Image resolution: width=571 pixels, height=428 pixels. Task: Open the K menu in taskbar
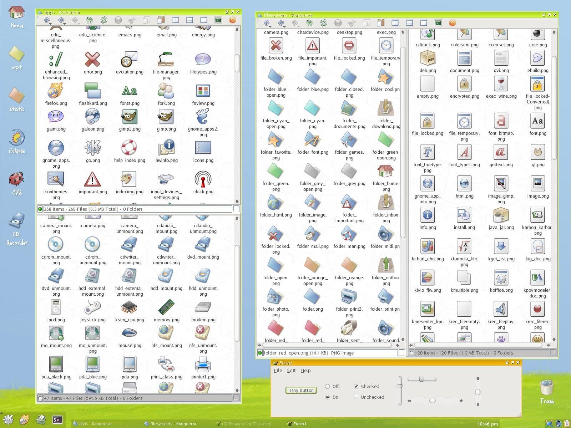[x=8, y=420]
